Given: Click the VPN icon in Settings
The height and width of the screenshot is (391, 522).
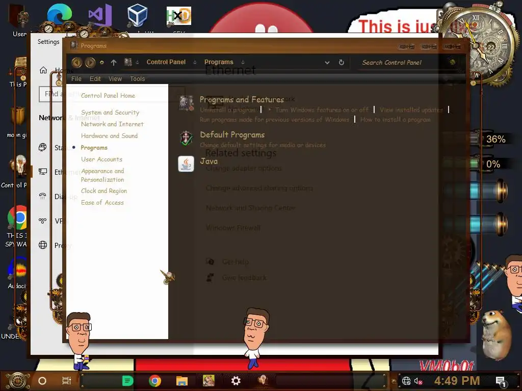Looking at the screenshot, I should (x=43, y=220).
